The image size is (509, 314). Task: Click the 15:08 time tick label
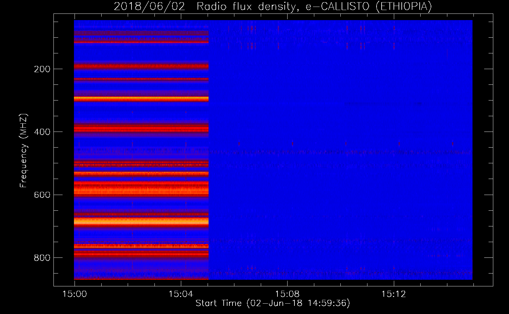point(287,294)
